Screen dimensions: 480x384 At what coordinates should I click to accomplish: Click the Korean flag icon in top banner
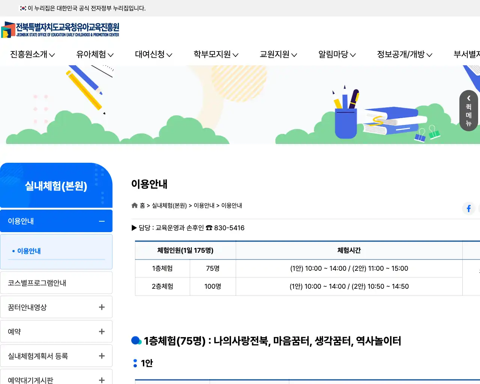tap(22, 8)
